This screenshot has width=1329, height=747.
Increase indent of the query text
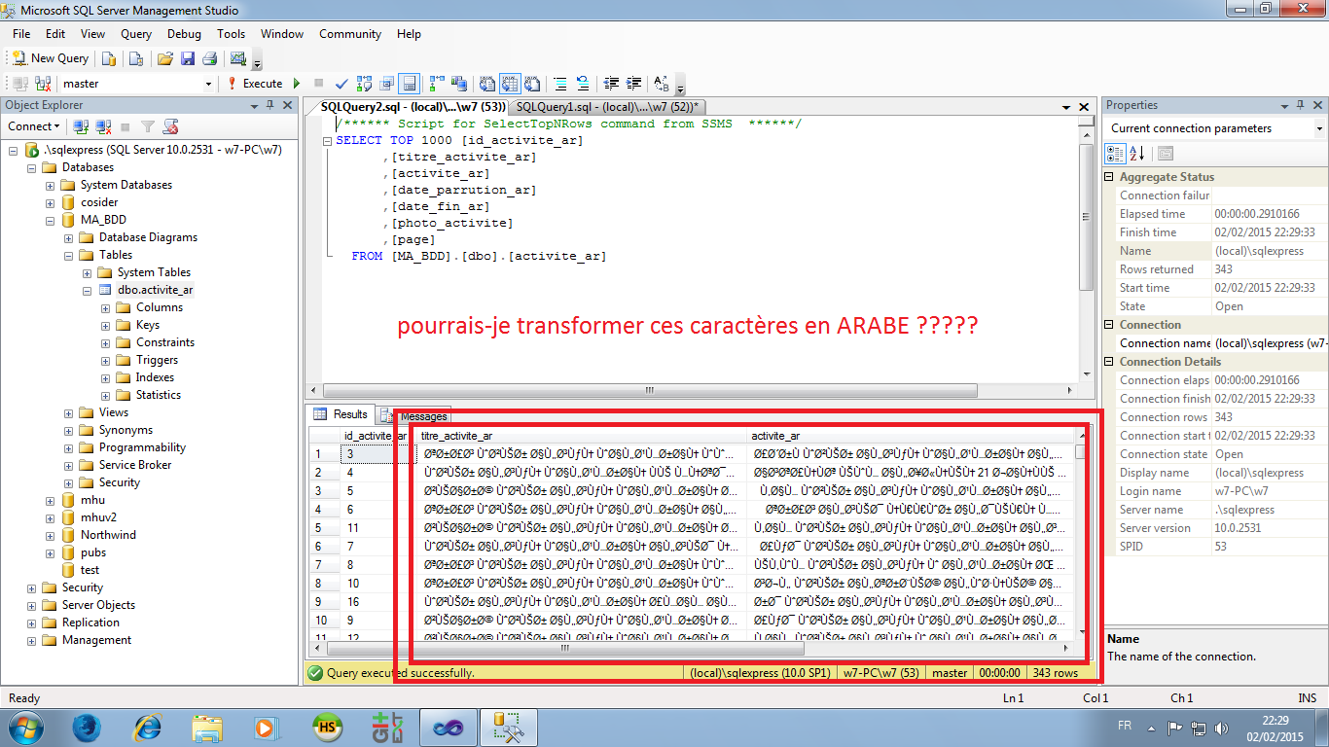pos(633,84)
